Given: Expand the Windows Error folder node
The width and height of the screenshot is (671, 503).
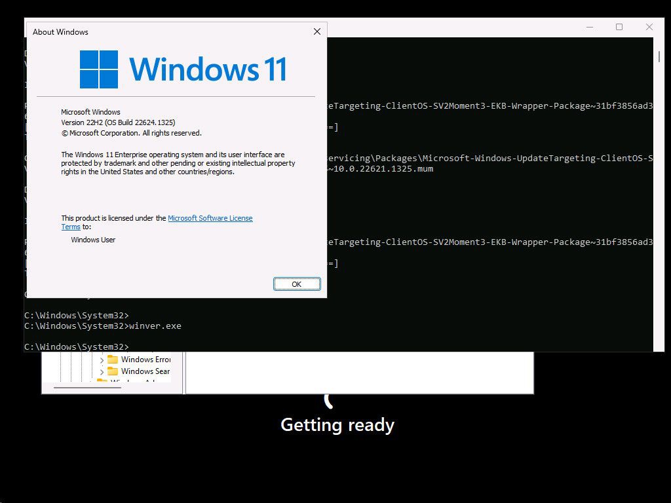Looking at the screenshot, I should [x=102, y=360].
